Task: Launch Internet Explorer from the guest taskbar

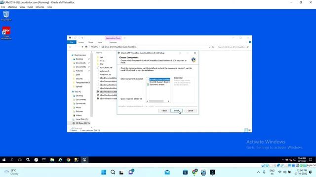Action: tap(60, 160)
